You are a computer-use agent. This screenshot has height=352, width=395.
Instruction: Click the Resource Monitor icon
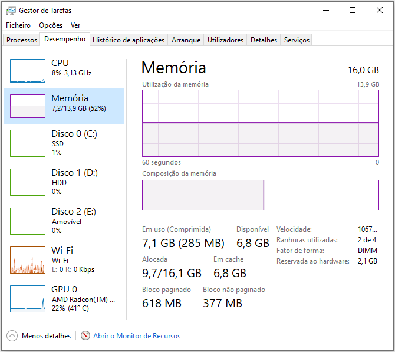(85, 335)
